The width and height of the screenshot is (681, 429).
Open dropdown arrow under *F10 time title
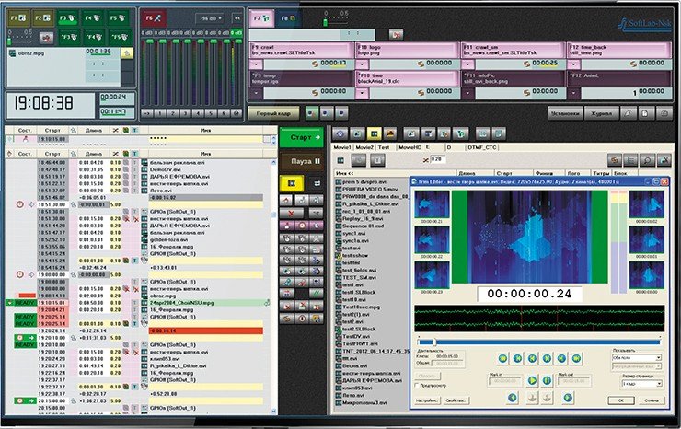click(x=362, y=93)
